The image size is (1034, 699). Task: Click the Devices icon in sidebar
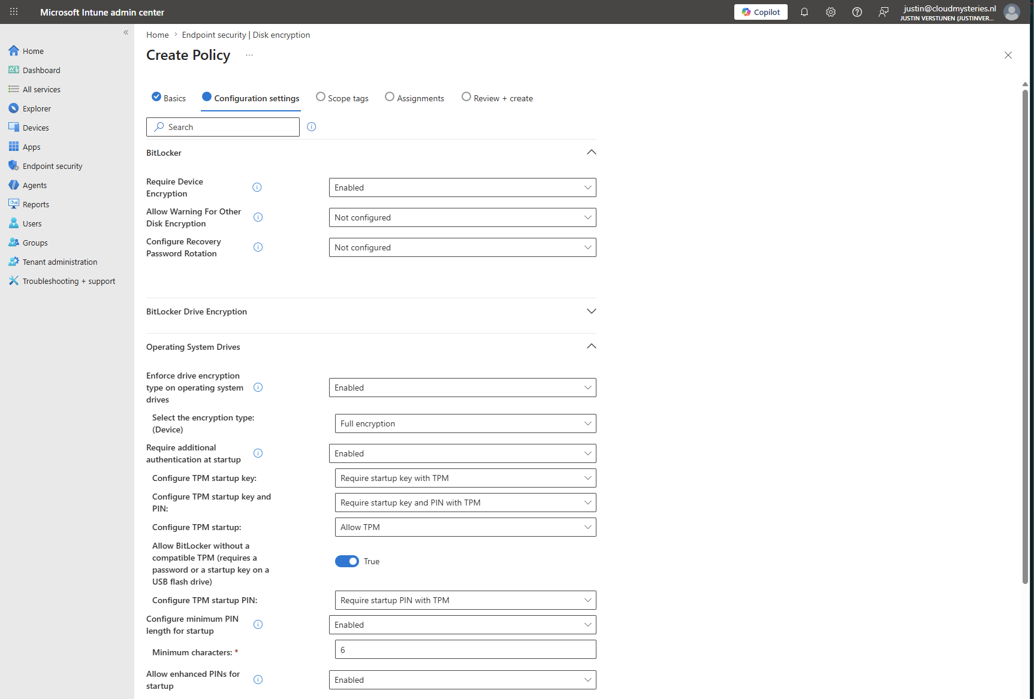tap(14, 128)
